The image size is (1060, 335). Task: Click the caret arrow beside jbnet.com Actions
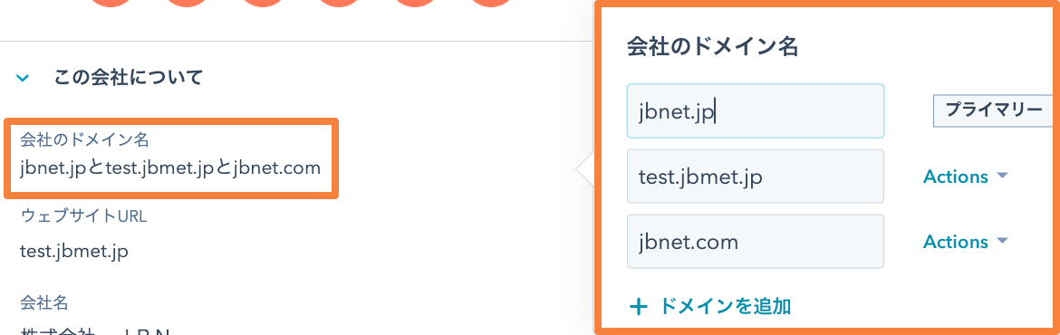tap(1002, 241)
